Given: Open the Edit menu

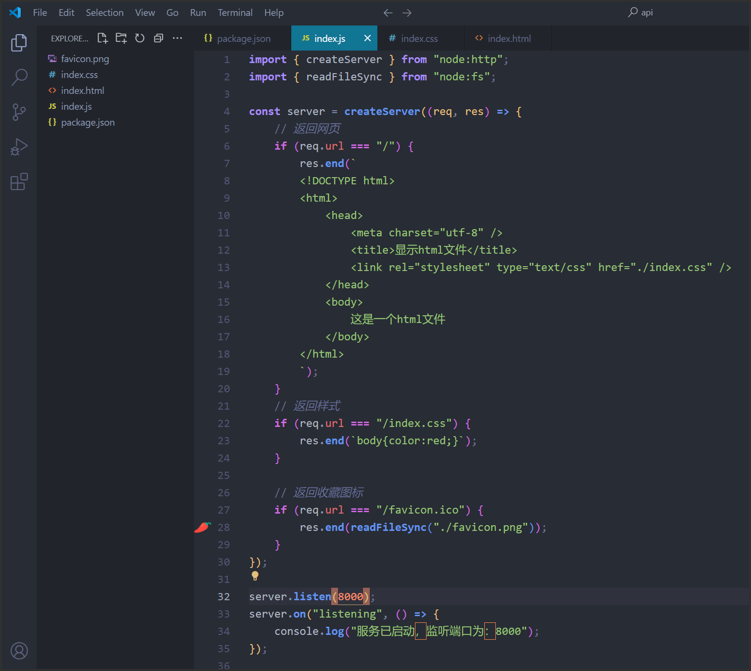Looking at the screenshot, I should point(66,13).
